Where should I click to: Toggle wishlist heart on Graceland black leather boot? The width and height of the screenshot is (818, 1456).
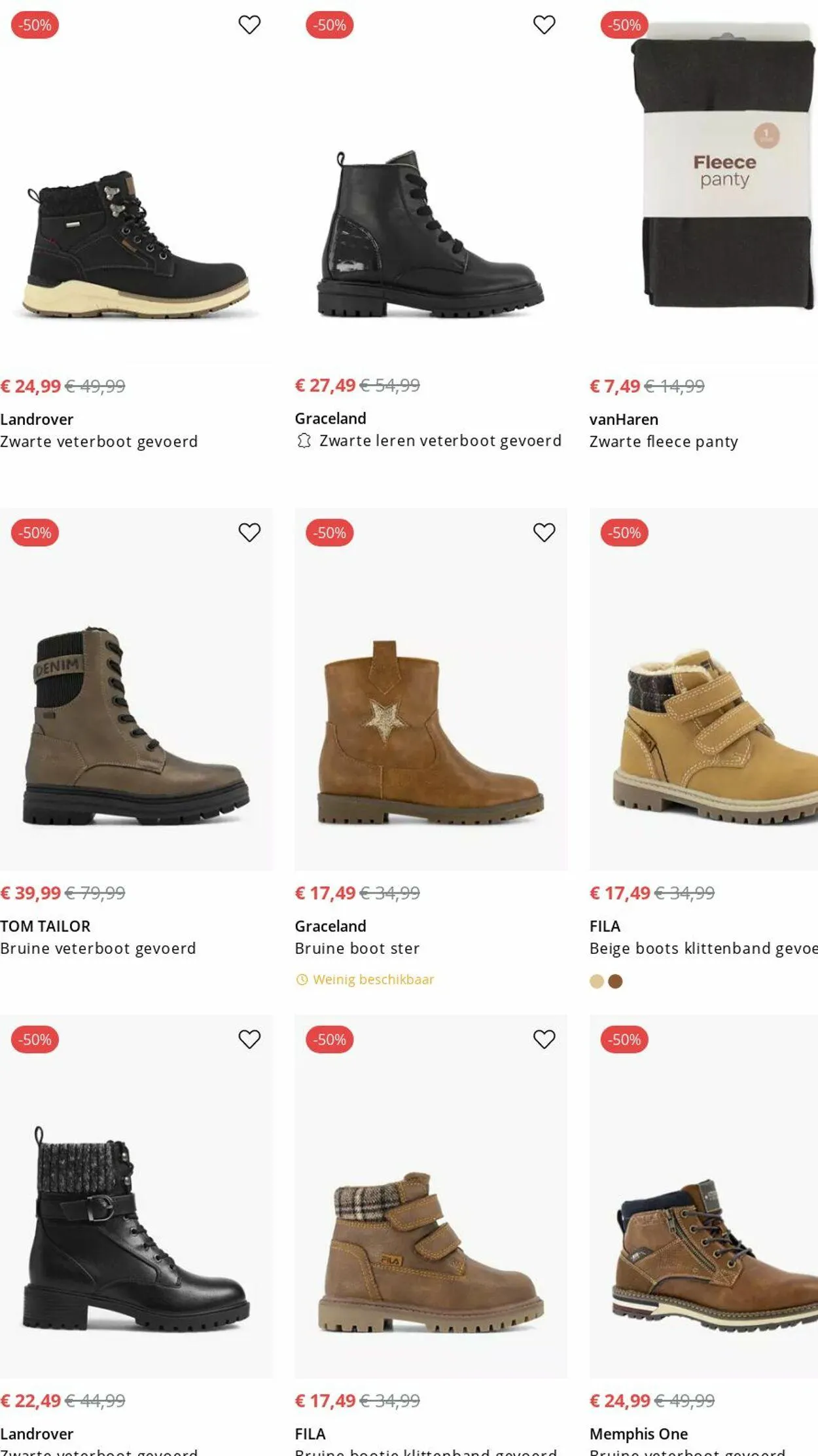click(544, 25)
